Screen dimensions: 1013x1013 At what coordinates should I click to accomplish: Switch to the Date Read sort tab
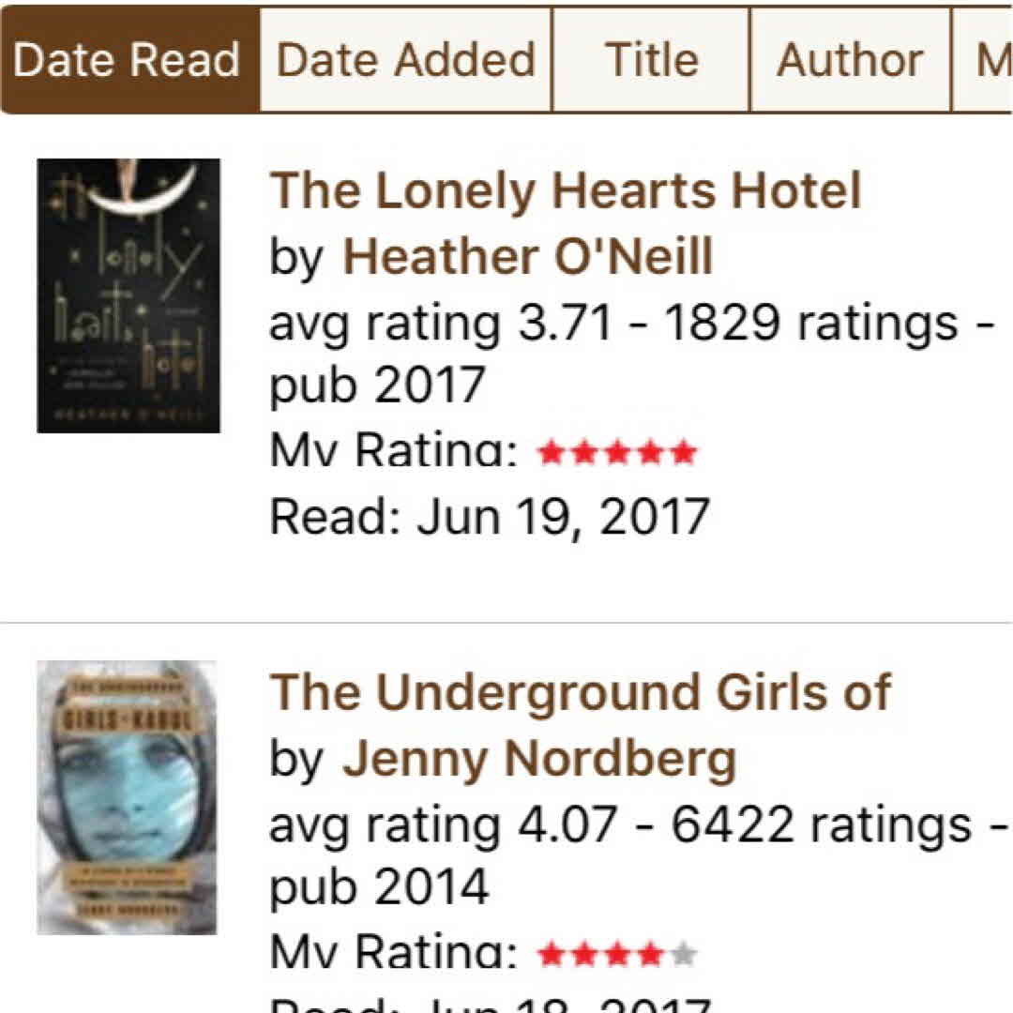(129, 61)
